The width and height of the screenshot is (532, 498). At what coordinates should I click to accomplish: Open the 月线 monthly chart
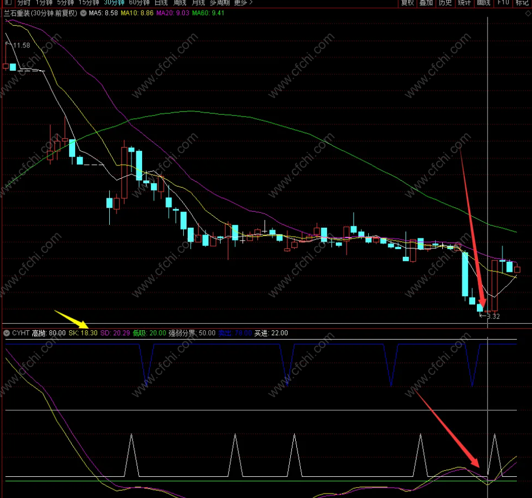pyautogui.click(x=198, y=3)
